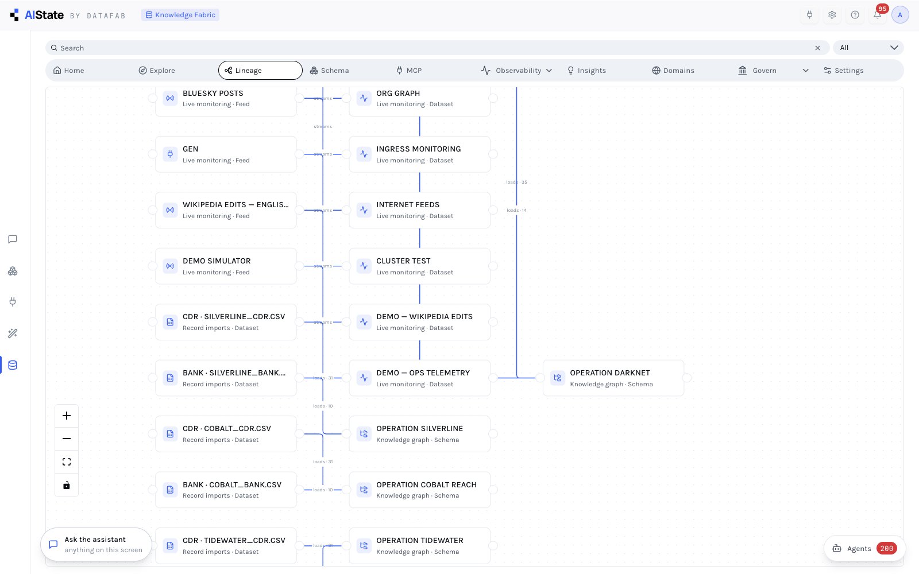The height and width of the screenshot is (574, 919).
Task: Fit the lineage graph to view
Action: (x=67, y=462)
